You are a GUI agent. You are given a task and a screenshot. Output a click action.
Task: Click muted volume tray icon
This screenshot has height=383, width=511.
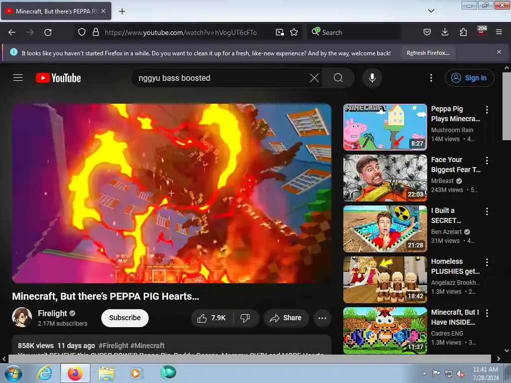click(x=461, y=374)
